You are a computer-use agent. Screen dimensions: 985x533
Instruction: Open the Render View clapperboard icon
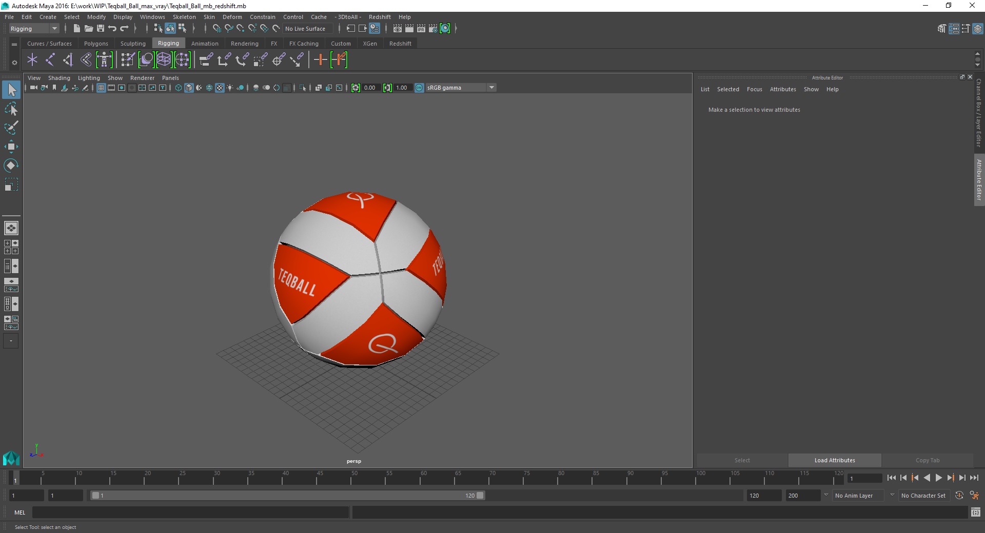pyautogui.click(x=398, y=29)
